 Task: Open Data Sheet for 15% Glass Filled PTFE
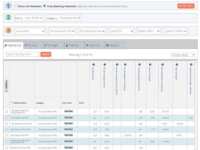tap(68, 117)
